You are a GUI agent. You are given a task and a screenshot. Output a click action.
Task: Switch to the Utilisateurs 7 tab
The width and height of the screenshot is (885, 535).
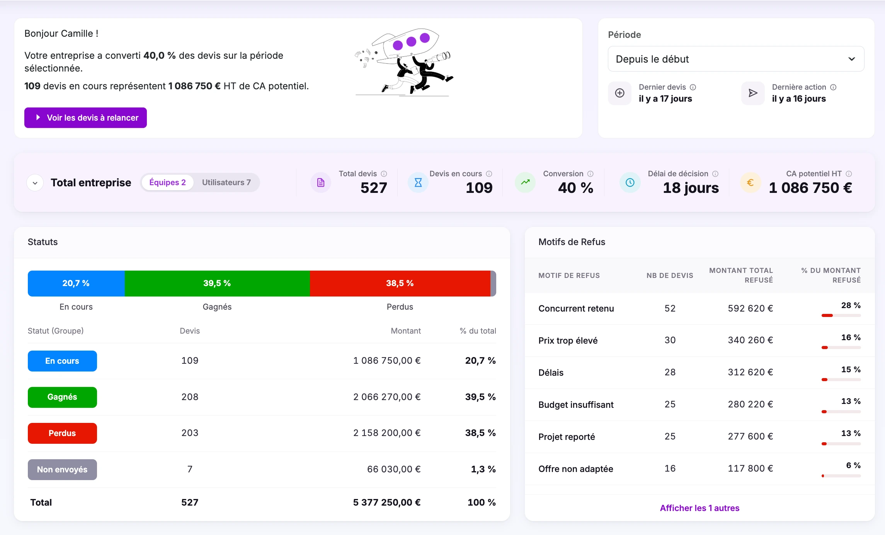[x=226, y=182]
